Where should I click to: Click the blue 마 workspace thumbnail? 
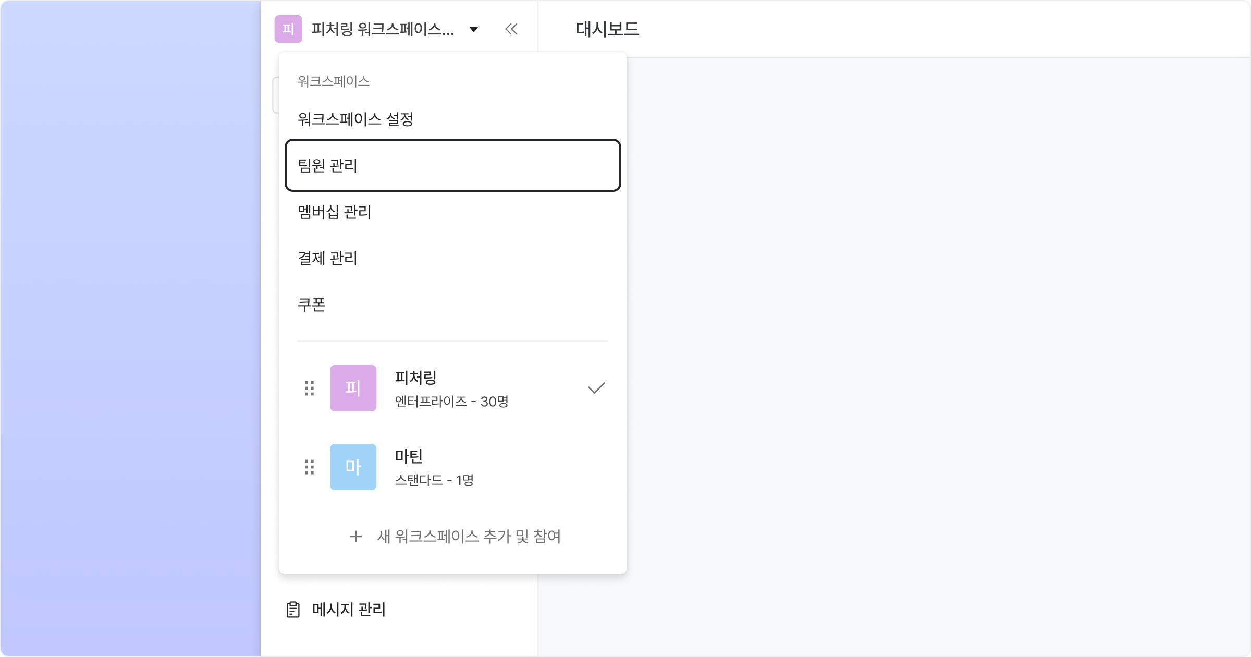pyautogui.click(x=353, y=467)
